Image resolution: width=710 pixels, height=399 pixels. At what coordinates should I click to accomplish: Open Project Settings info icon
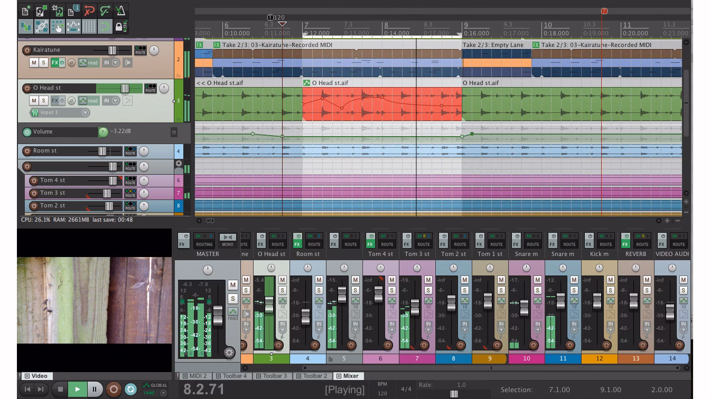click(73, 11)
